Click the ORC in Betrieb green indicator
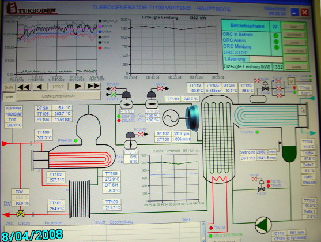 point(275,36)
